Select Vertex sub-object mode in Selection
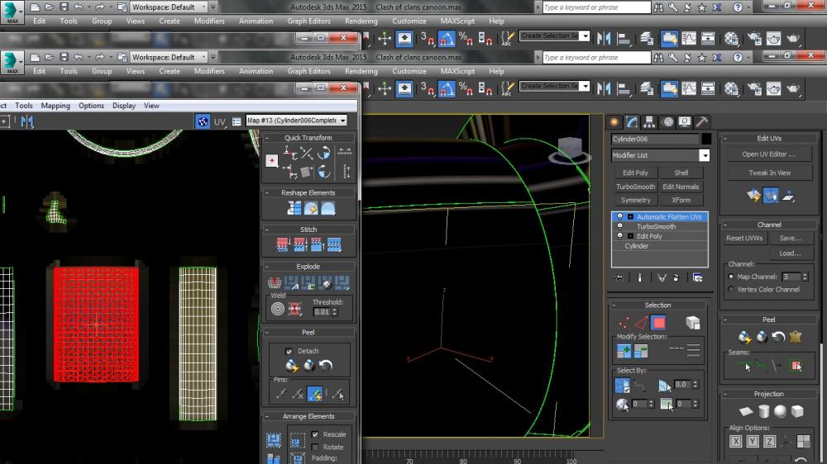 pyautogui.click(x=624, y=323)
